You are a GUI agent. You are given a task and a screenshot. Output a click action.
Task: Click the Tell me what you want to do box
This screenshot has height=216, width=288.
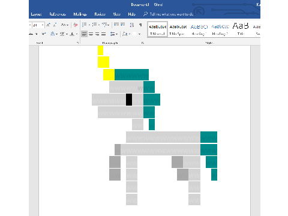click(x=172, y=14)
